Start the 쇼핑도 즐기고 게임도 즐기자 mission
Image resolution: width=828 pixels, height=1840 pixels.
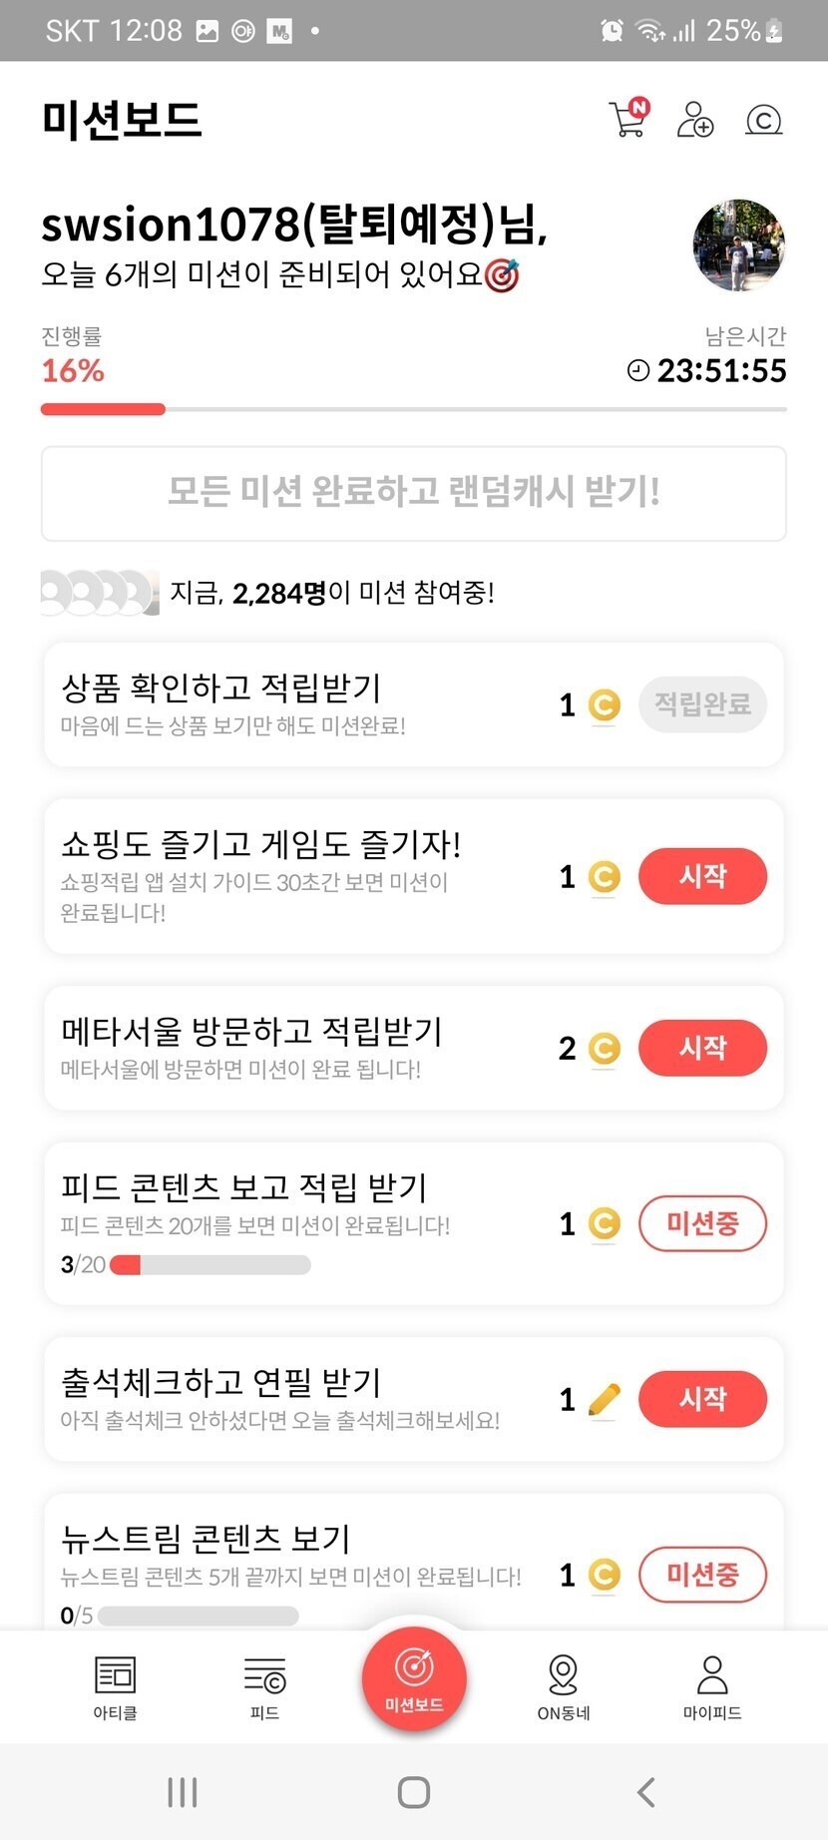pyautogui.click(x=702, y=876)
